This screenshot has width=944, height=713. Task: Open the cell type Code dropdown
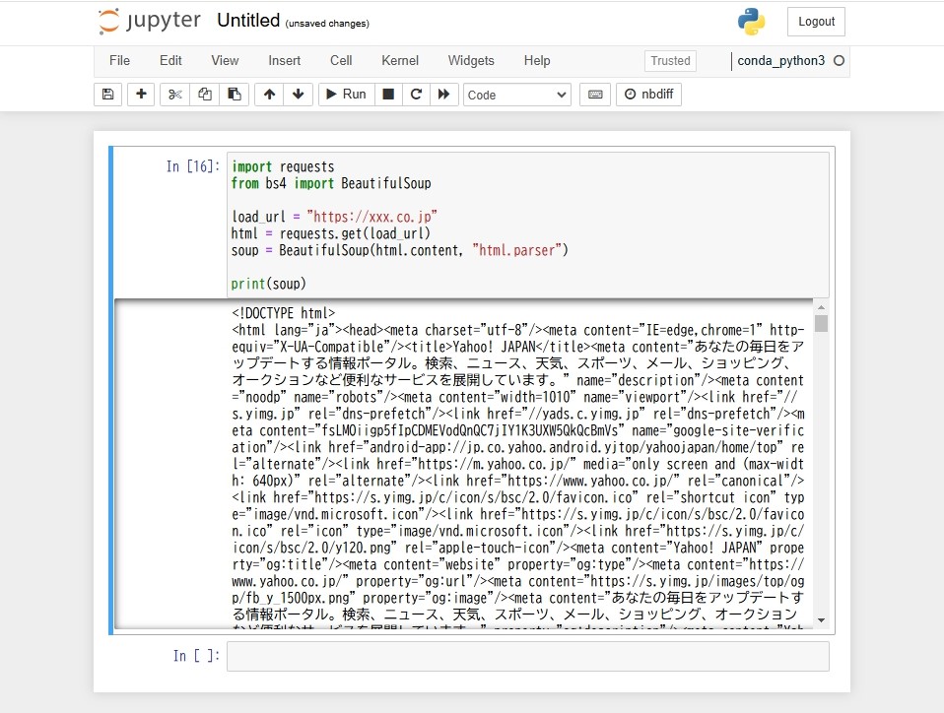click(517, 96)
